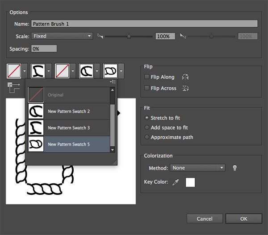This screenshot has height=235, width=268.
Task: Click the white Key Color swatch
Action: click(x=190, y=182)
